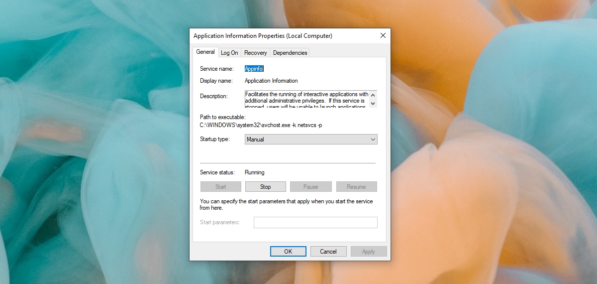Image resolution: width=597 pixels, height=284 pixels.
Task: Click the Apply button
Action: click(x=369, y=252)
